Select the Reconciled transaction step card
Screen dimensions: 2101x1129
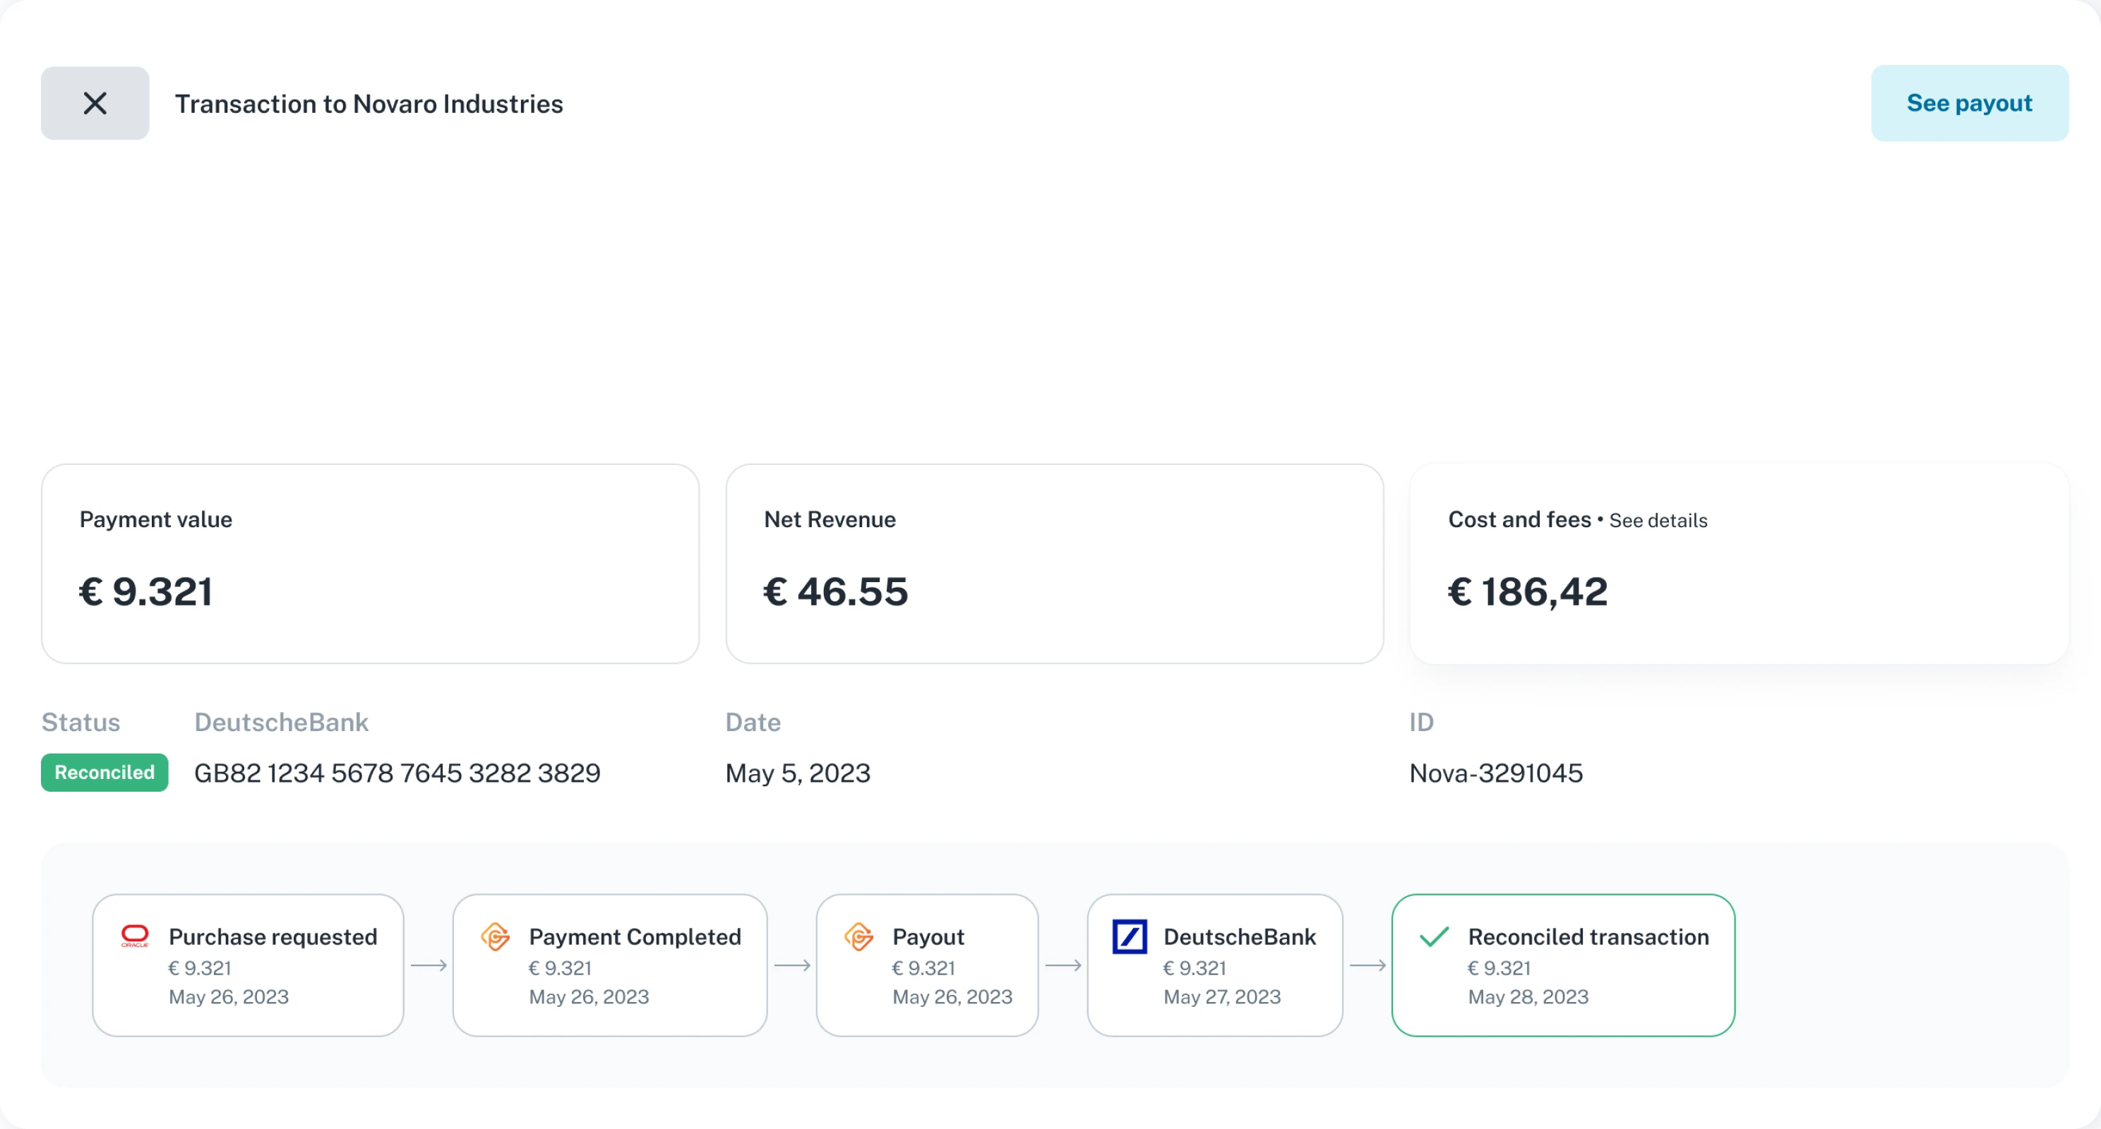[x=1564, y=965]
